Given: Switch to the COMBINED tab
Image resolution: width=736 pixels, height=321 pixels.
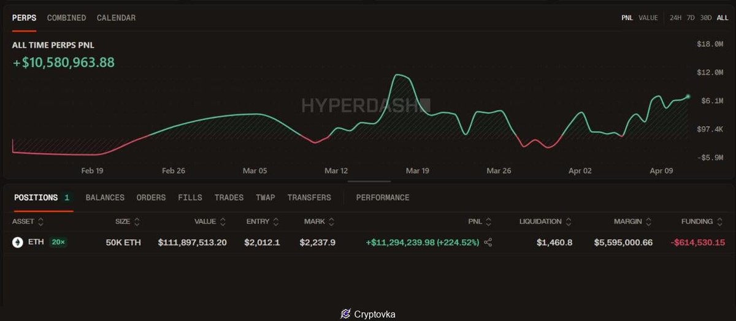Looking at the screenshot, I should (x=66, y=18).
